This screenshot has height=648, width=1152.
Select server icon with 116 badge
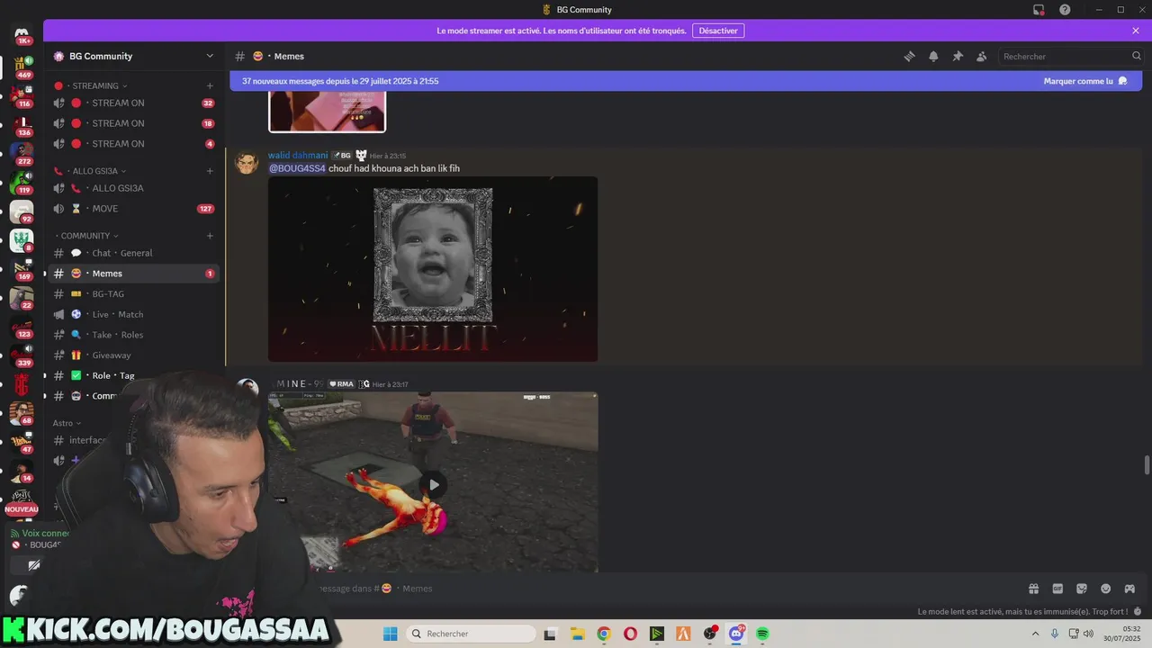tap(22, 95)
